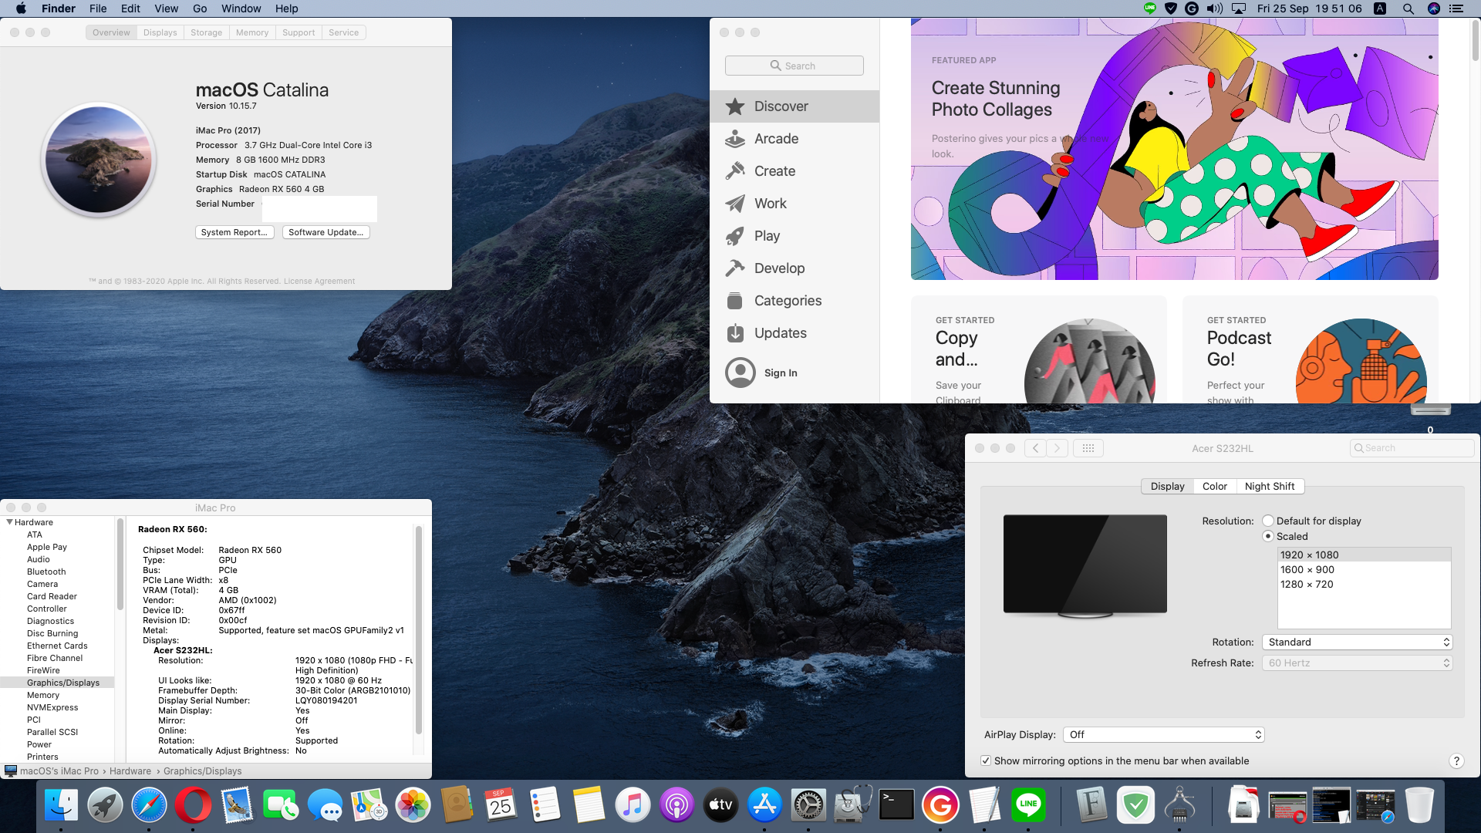Open Rotation dropdown set to Standard
The height and width of the screenshot is (833, 1481).
point(1357,642)
